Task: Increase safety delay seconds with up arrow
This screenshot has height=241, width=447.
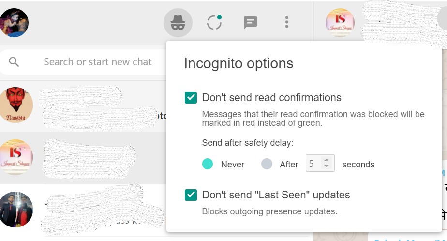Action: click(x=327, y=160)
